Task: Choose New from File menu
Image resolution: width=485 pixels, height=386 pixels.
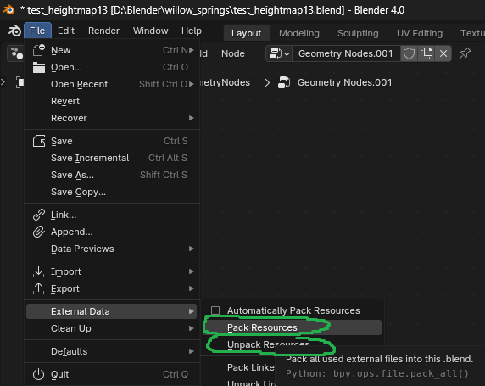Action: pyautogui.click(x=112, y=50)
